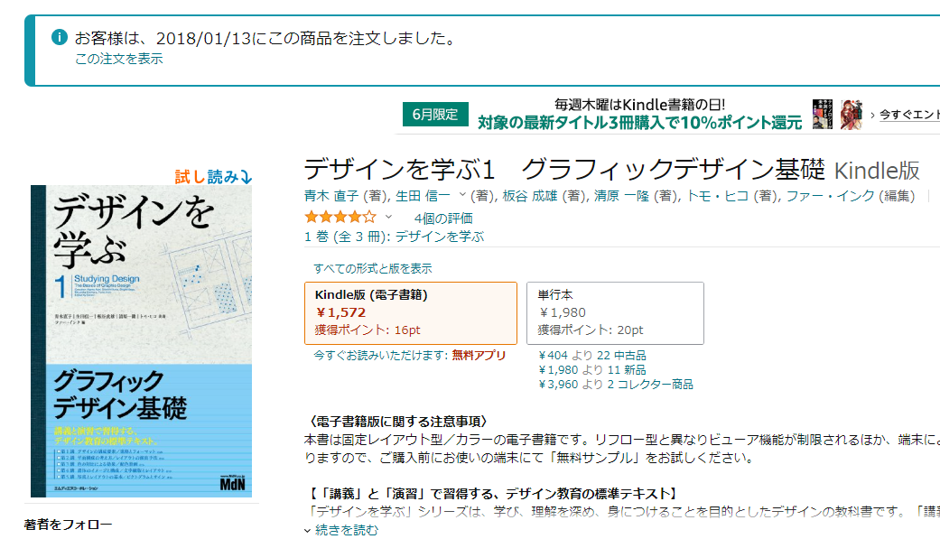940x539 pixels.
Task: Open author 清原 一隆 page
Action: pyautogui.click(x=621, y=196)
